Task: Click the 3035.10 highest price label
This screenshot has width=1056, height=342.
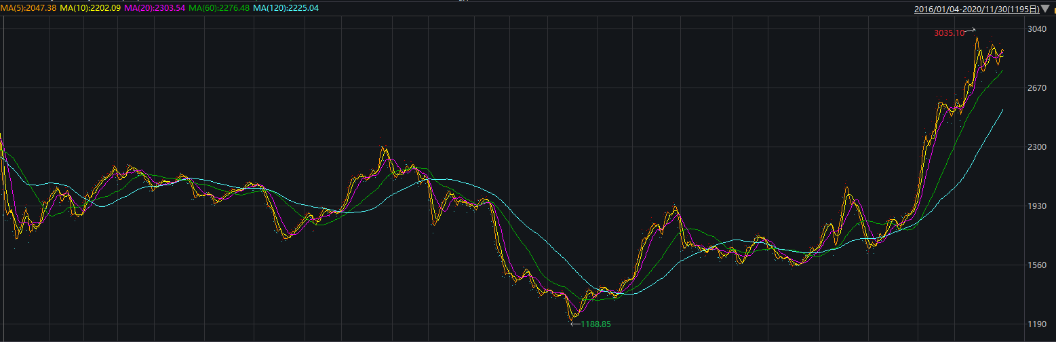Action: [x=949, y=33]
